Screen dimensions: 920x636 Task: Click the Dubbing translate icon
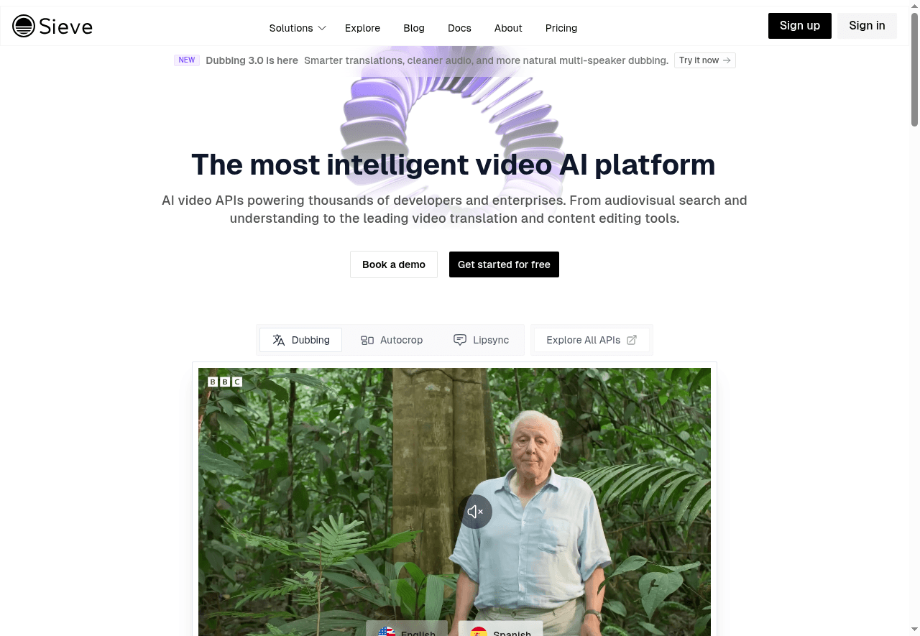[279, 340]
